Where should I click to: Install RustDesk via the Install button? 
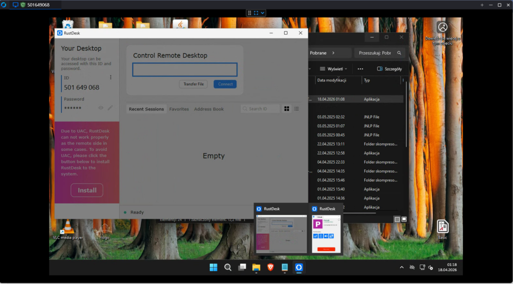pos(87,190)
